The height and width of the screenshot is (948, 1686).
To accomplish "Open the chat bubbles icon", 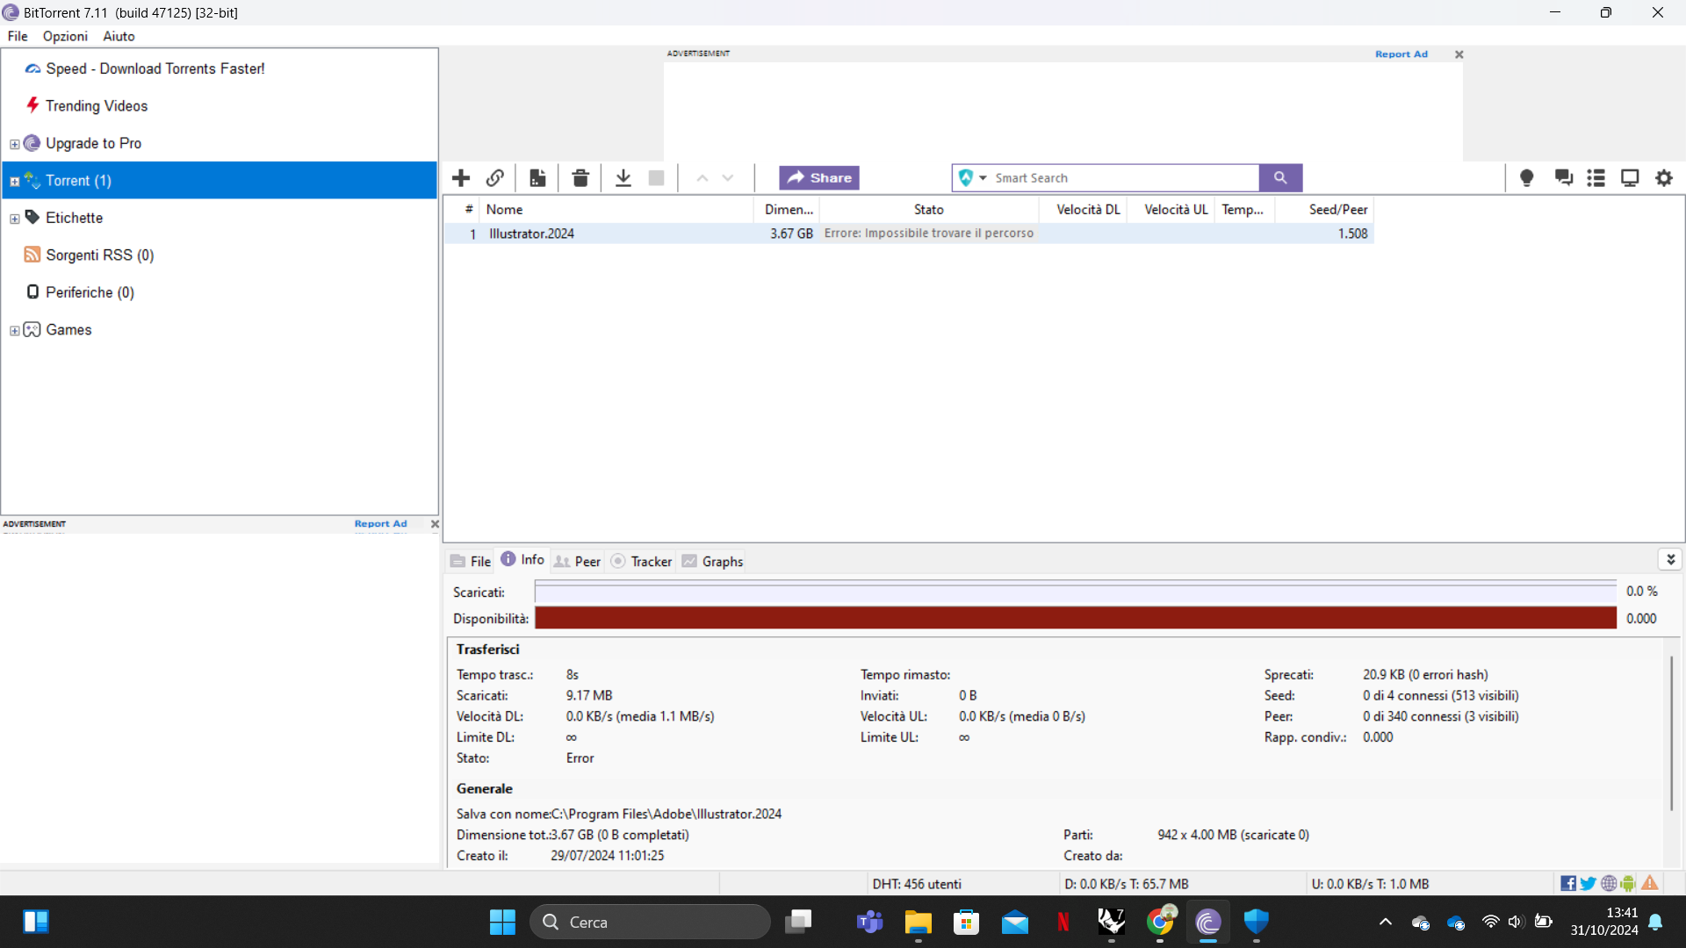I will click(1563, 178).
